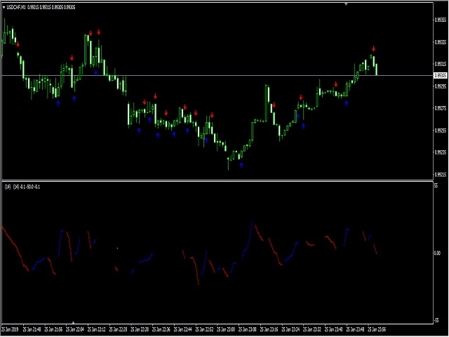449x337 pixels.
Task: Click the 0.99315 price scale label
Action: click(441, 64)
